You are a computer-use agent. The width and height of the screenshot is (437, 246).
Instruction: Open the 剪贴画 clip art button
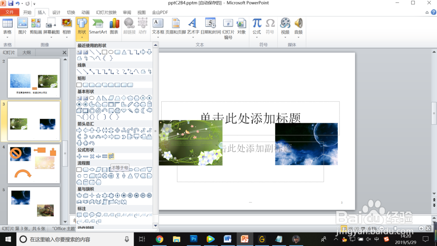pyautogui.click(x=36, y=26)
